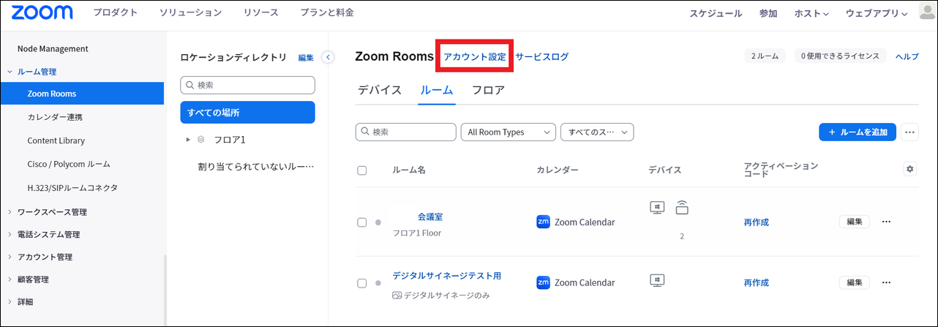Click the computer device icon for 会議室
Screen dimensions: 938x327
click(657, 207)
